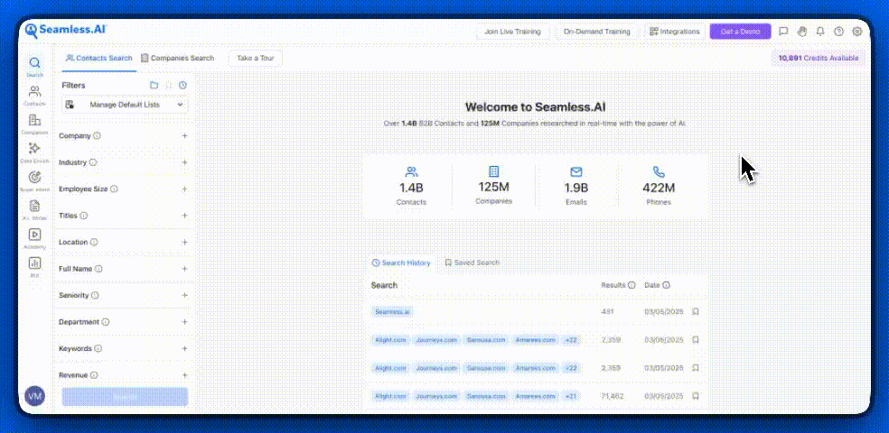Click the 71,462 results value
This screenshot has width=889, height=433.
(613, 396)
